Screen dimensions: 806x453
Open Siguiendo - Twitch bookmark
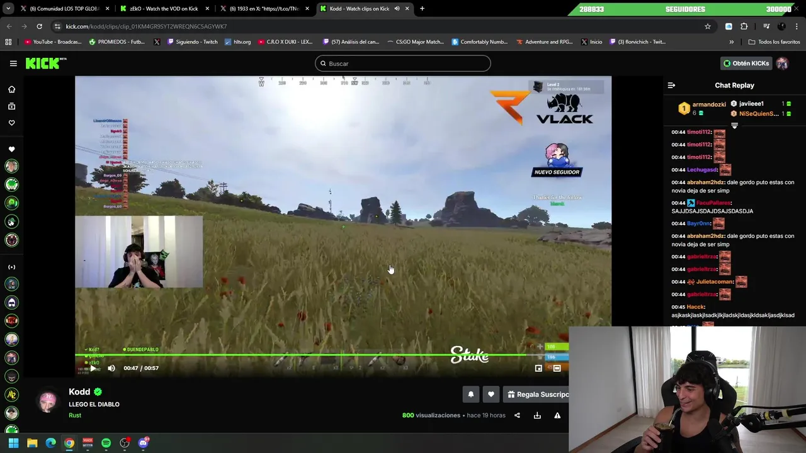coord(192,42)
